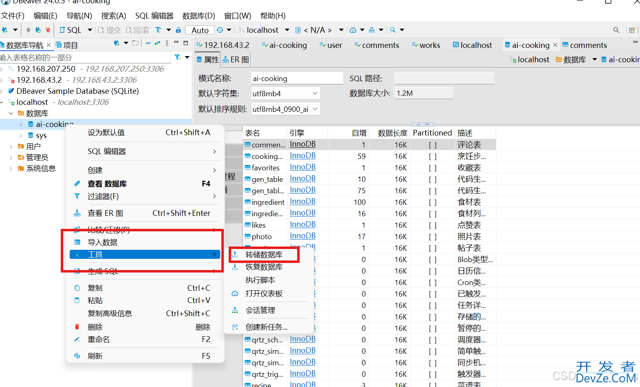Click the blue search icon in toolbar
Screen dimensions: 640x387
[x=393, y=30]
